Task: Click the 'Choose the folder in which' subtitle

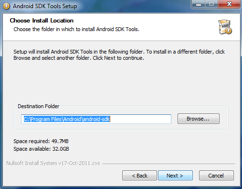Action: [76, 29]
